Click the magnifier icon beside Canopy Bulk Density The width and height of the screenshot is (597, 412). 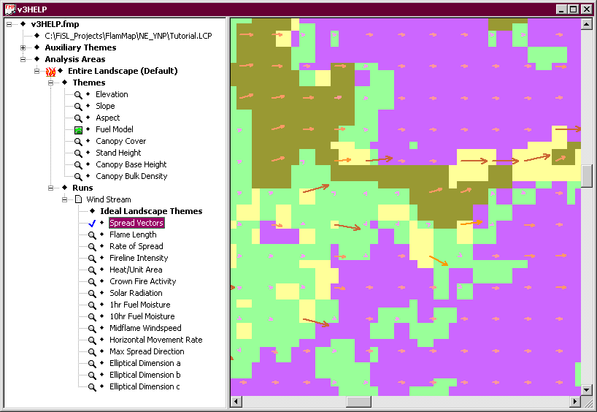pos(78,177)
